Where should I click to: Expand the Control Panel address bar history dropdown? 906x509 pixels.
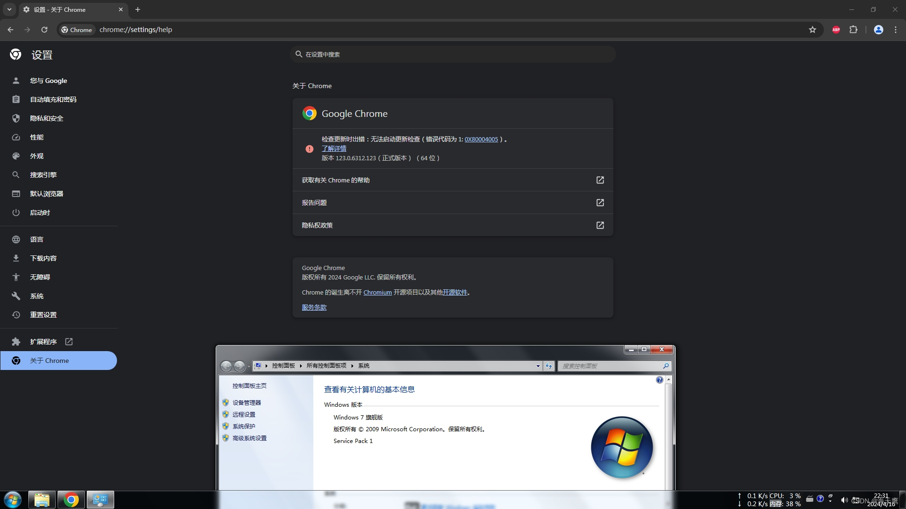tap(538, 366)
